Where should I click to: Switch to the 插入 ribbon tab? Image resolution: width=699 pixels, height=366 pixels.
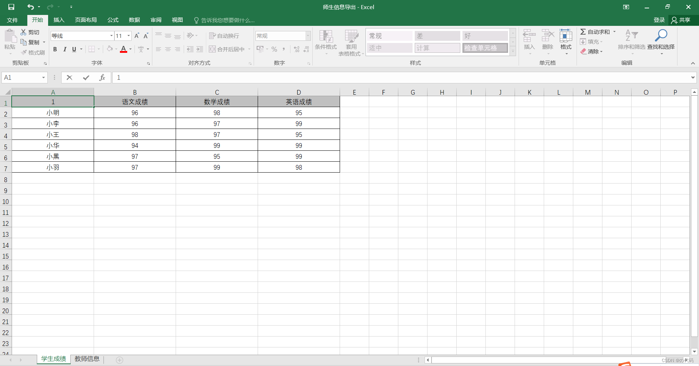tap(59, 20)
